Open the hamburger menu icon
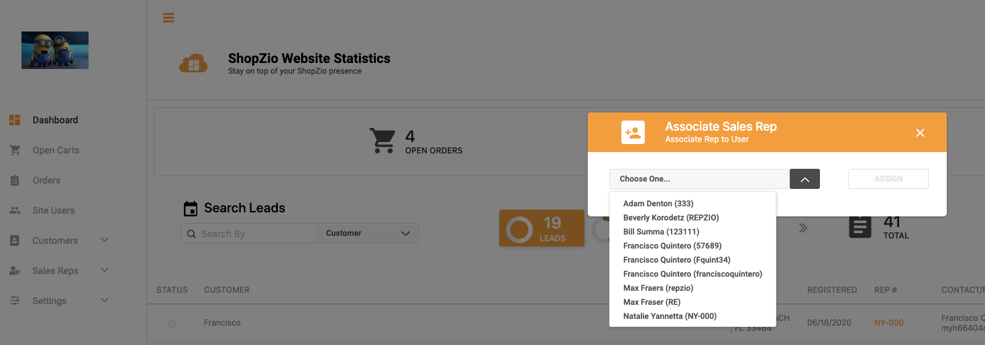The width and height of the screenshot is (985, 345). tap(168, 17)
